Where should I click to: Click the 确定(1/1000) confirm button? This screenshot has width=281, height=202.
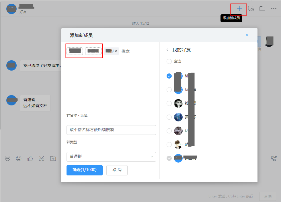[x=84, y=170]
